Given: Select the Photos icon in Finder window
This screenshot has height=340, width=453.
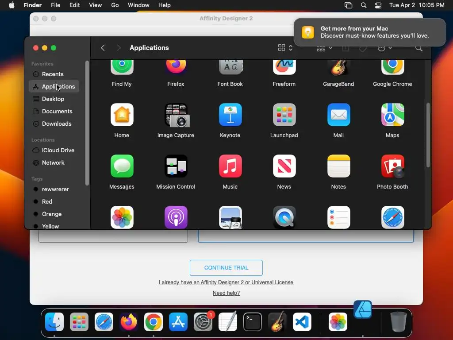Looking at the screenshot, I should pyautogui.click(x=122, y=217).
